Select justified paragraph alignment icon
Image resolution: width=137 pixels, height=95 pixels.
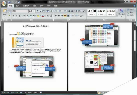pyautogui.click(x=65, y=16)
